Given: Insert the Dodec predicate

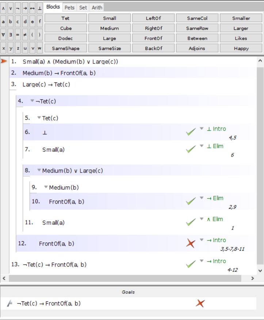Looking at the screenshot, I should (x=65, y=38).
